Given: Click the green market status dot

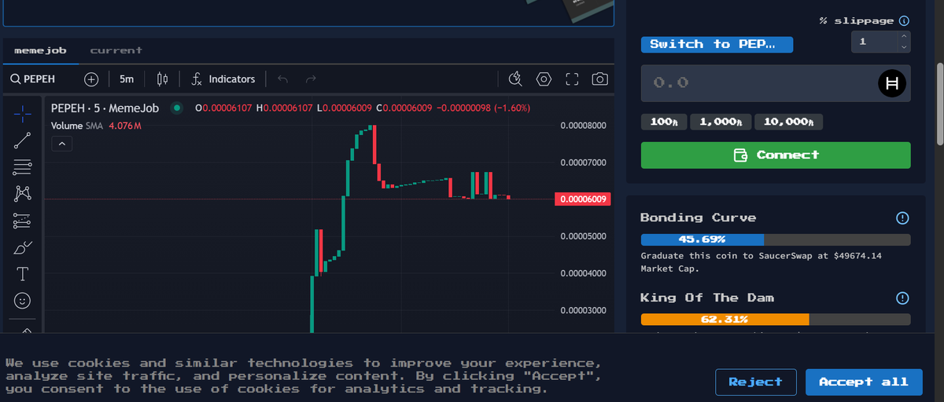Looking at the screenshot, I should click(x=177, y=108).
